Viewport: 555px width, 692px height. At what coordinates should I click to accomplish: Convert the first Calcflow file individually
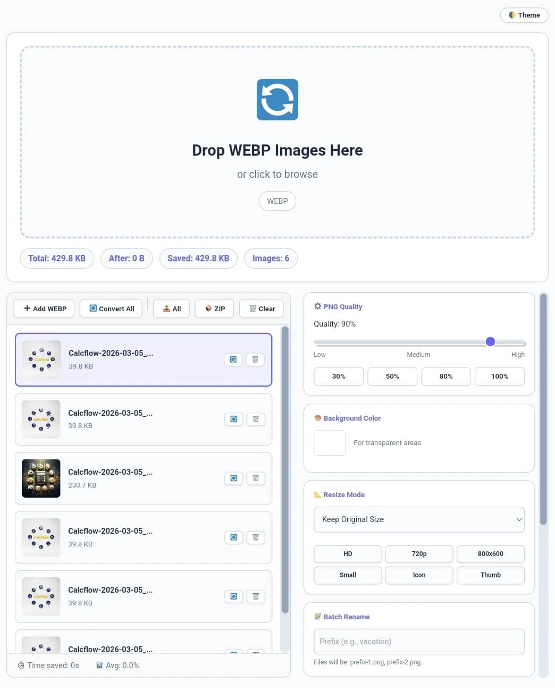tap(233, 360)
